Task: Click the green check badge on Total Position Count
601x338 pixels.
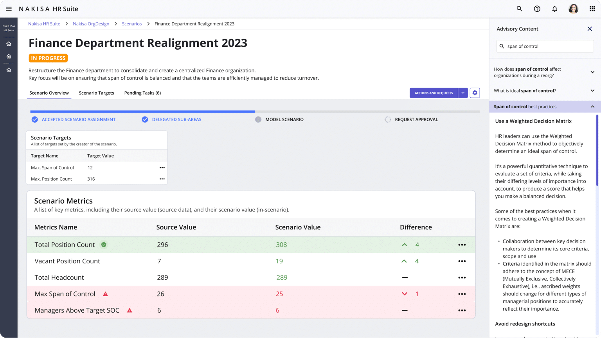Action: pos(103,245)
